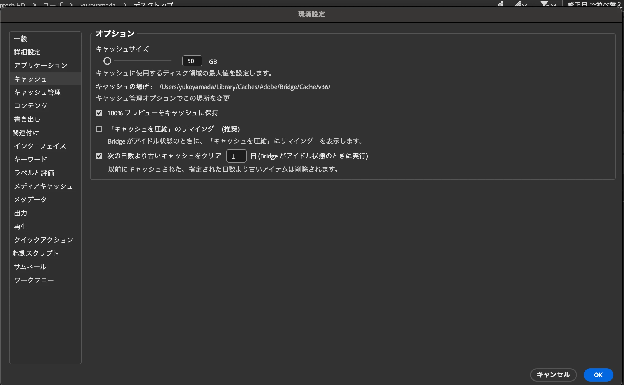Enable the 「キャッシュを圧縮」のリマインダー checkbox
624x385 pixels.
tap(99, 129)
